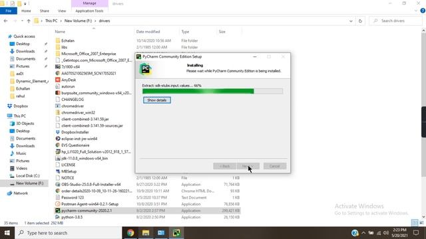This screenshot has width=426, height=239.
Task: Switch to the Home ribbon tab
Action: [x=26, y=11]
